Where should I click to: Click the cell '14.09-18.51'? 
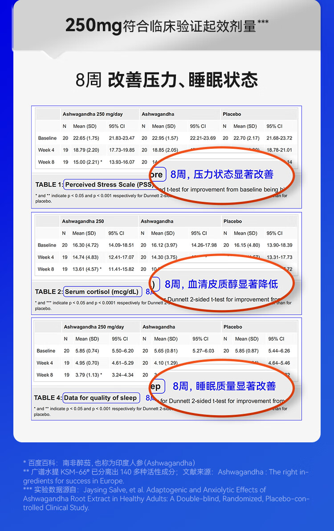click(121, 245)
